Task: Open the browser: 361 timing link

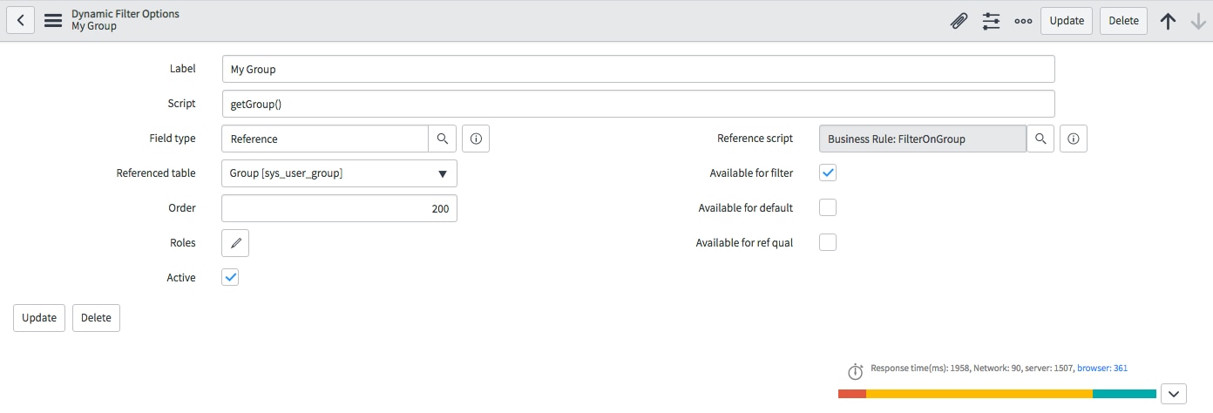Action: [x=1102, y=368]
